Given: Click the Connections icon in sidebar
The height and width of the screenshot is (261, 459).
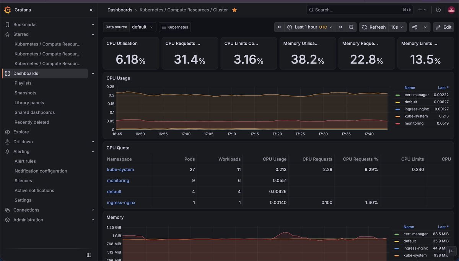Looking at the screenshot, I should [x=7, y=210].
